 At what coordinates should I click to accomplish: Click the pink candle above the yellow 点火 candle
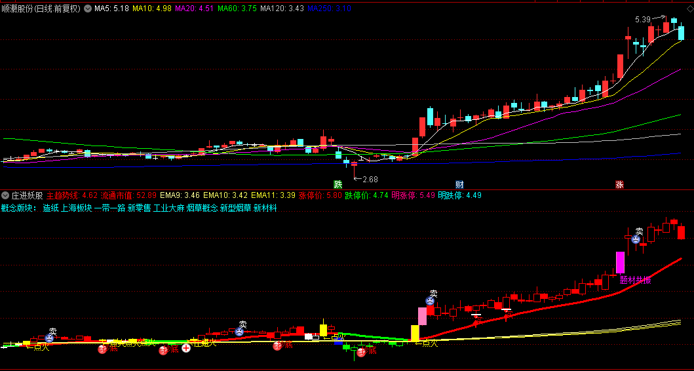pos(422,316)
